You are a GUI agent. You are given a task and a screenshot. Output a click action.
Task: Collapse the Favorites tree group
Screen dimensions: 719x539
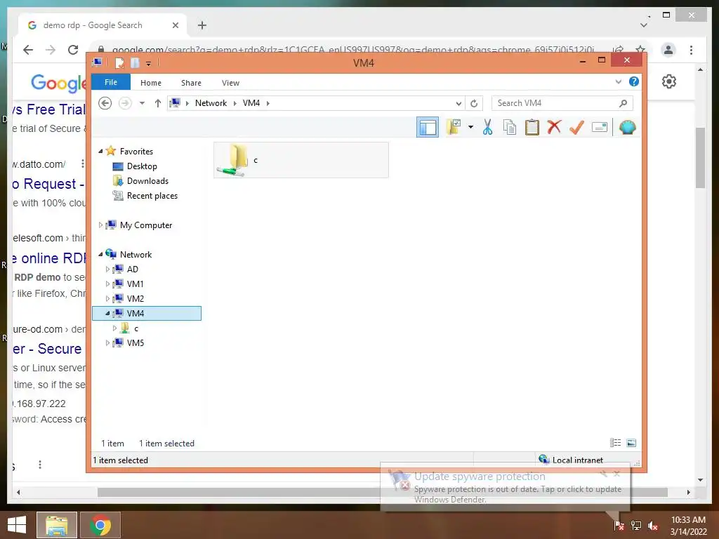click(x=100, y=151)
